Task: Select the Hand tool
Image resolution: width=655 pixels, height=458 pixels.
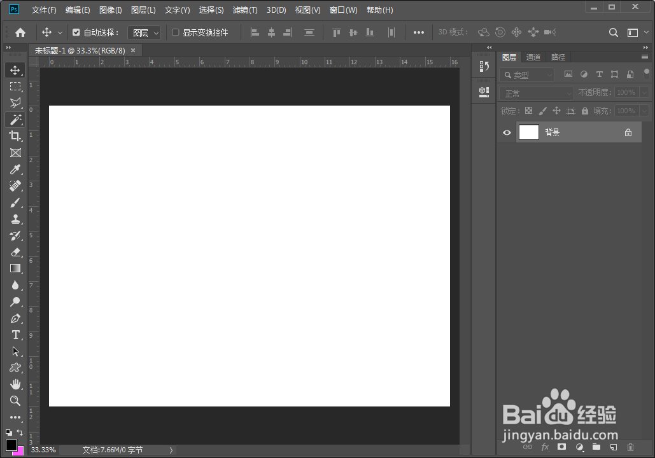Action: pyautogui.click(x=15, y=384)
